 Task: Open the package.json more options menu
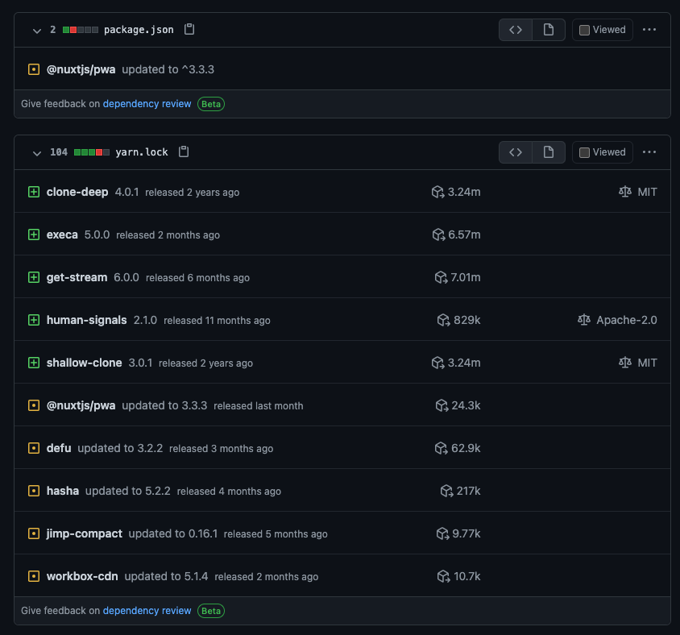[649, 30]
